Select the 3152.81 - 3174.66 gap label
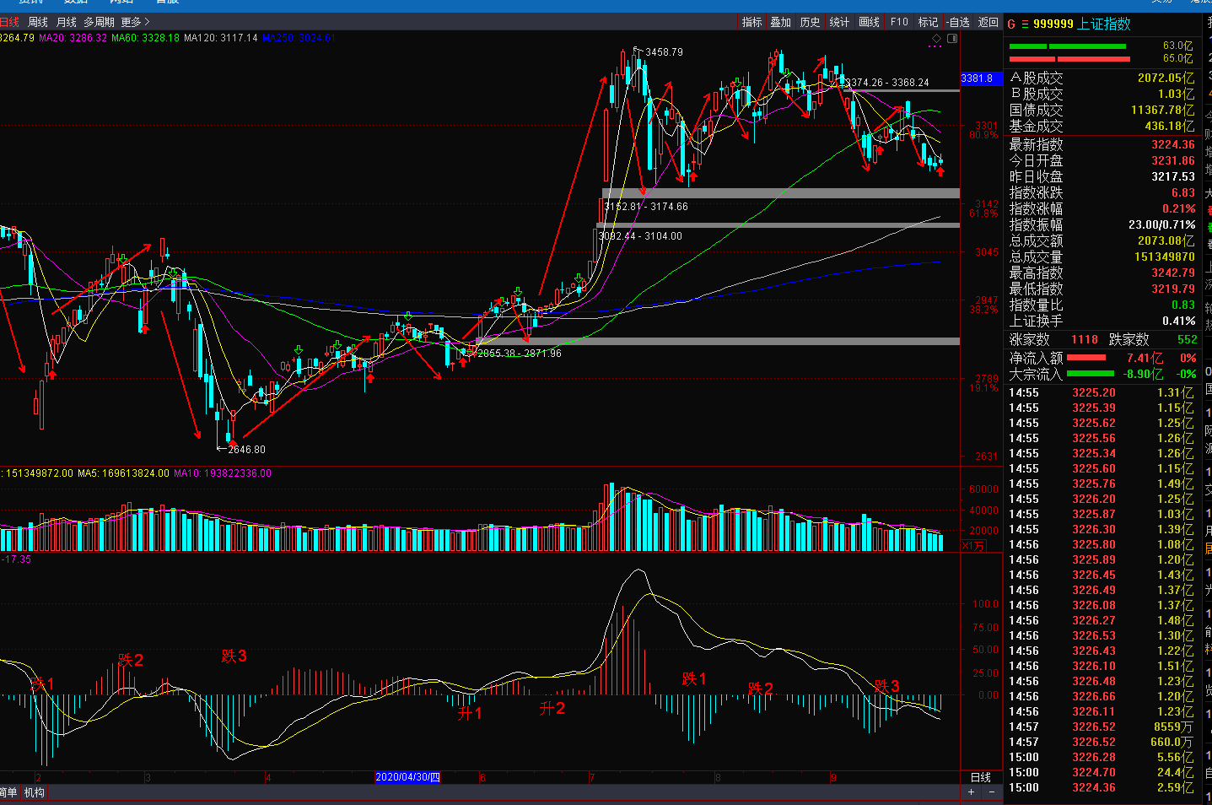The image size is (1212, 805). pyautogui.click(x=646, y=207)
